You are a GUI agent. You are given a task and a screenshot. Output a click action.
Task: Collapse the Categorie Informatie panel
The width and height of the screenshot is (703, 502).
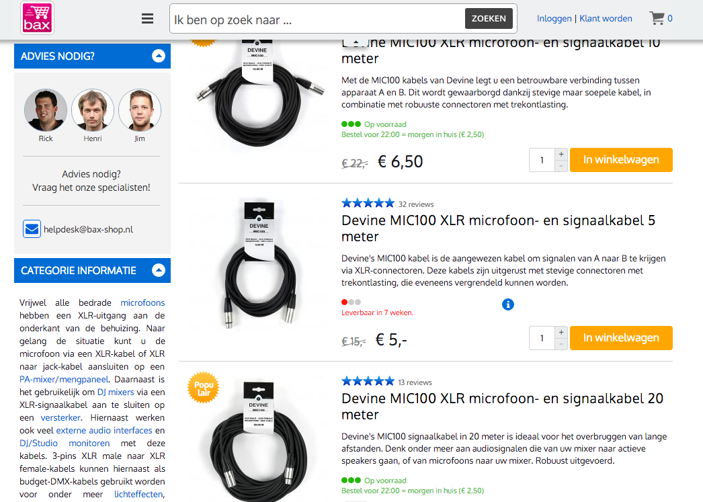(159, 270)
